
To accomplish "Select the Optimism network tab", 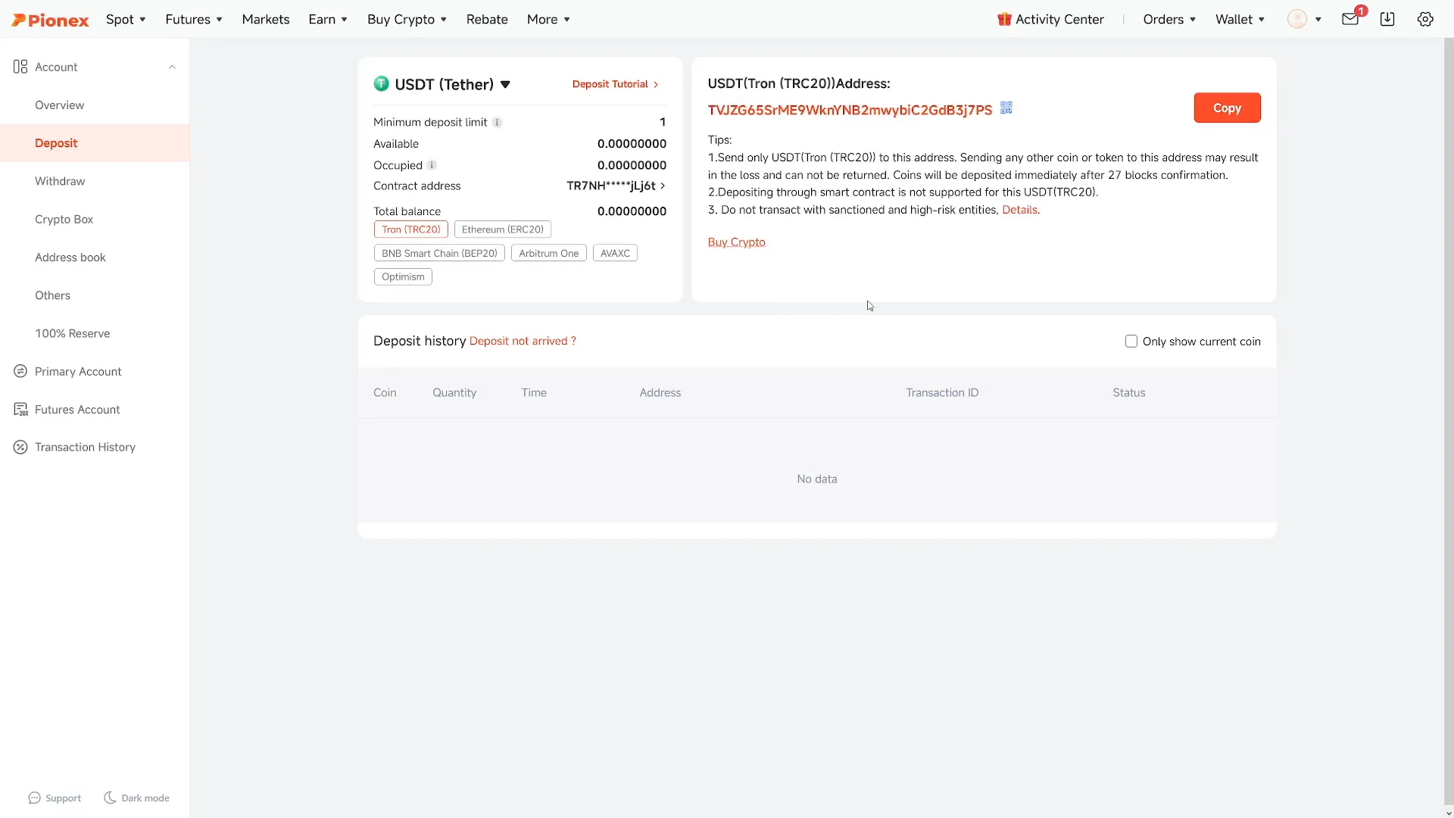I will (x=404, y=276).
